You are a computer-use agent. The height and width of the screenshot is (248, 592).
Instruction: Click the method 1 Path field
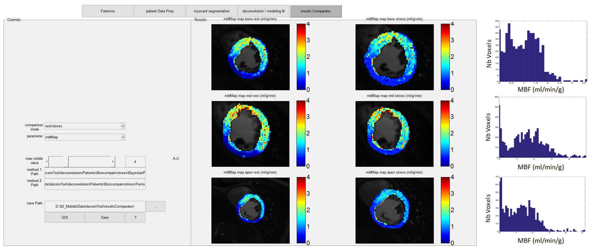(x=95, y=173)
